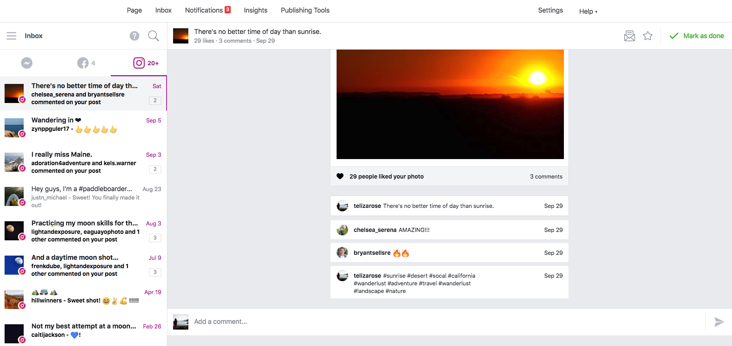Click the Inbox heading in the left panel
The width and height of the screenshot is (732, 346).
coord(34,36)
